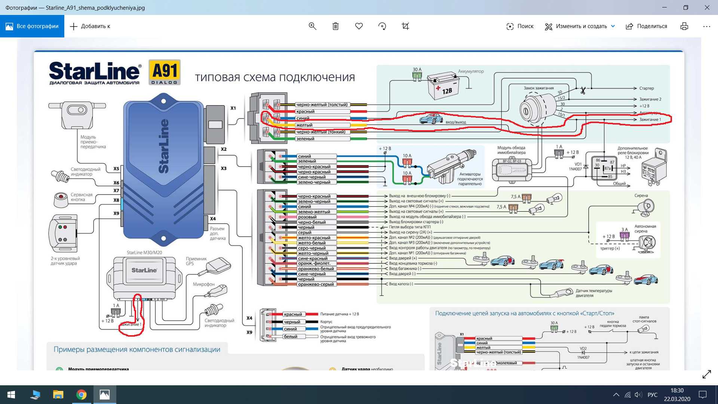This screenshot has height=404, width=718.
Task: Click the 'Светодиодный индикатор' label near X5
Action: [x=85, y=172]
